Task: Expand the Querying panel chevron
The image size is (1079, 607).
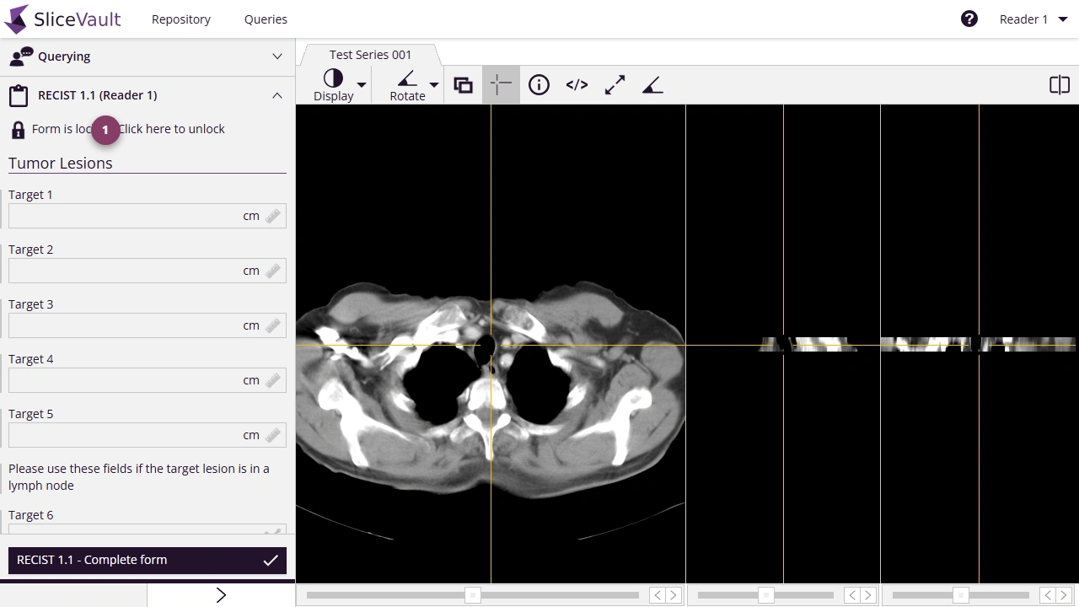Action: [x=277, y=56]
